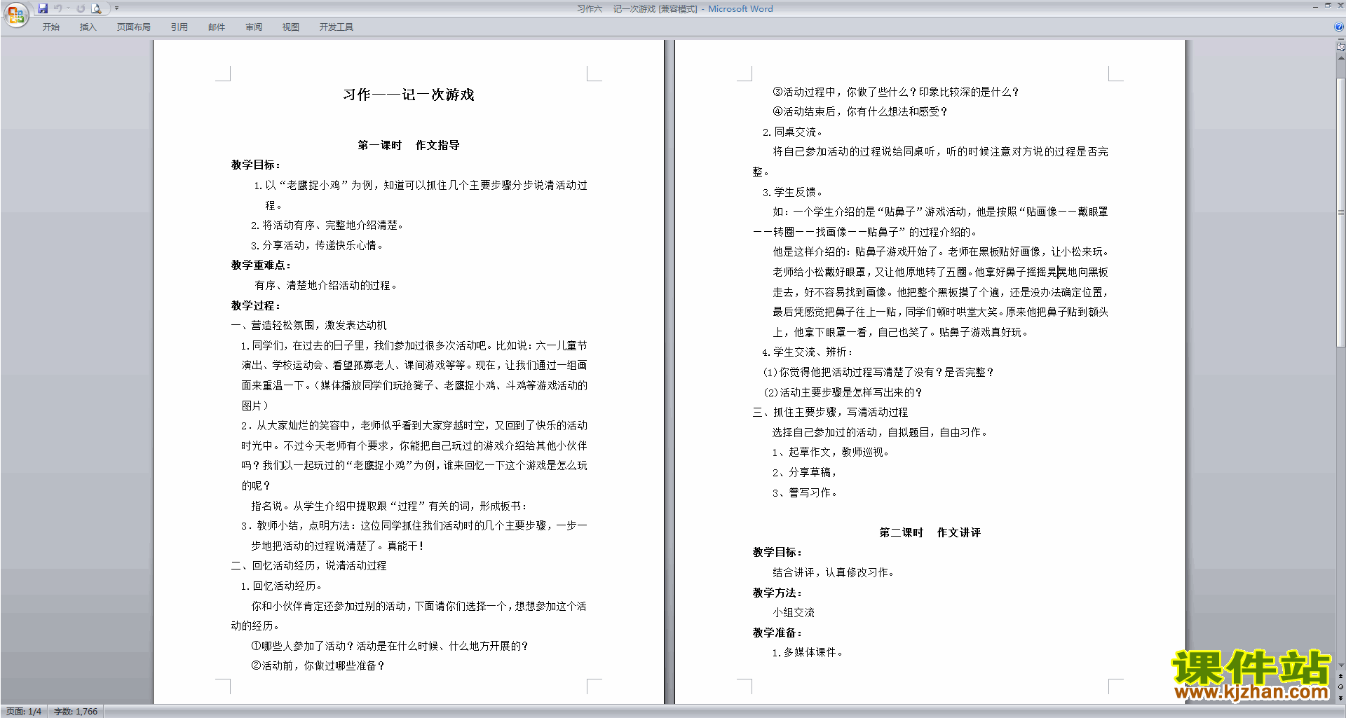This screenshot has width=1346, height=718.
Task: Open the 视图 ribbon tab
Action: [x=290, y=27]
